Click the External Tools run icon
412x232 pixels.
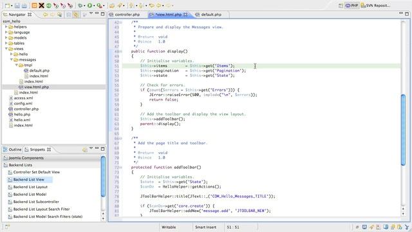(99, 5)
